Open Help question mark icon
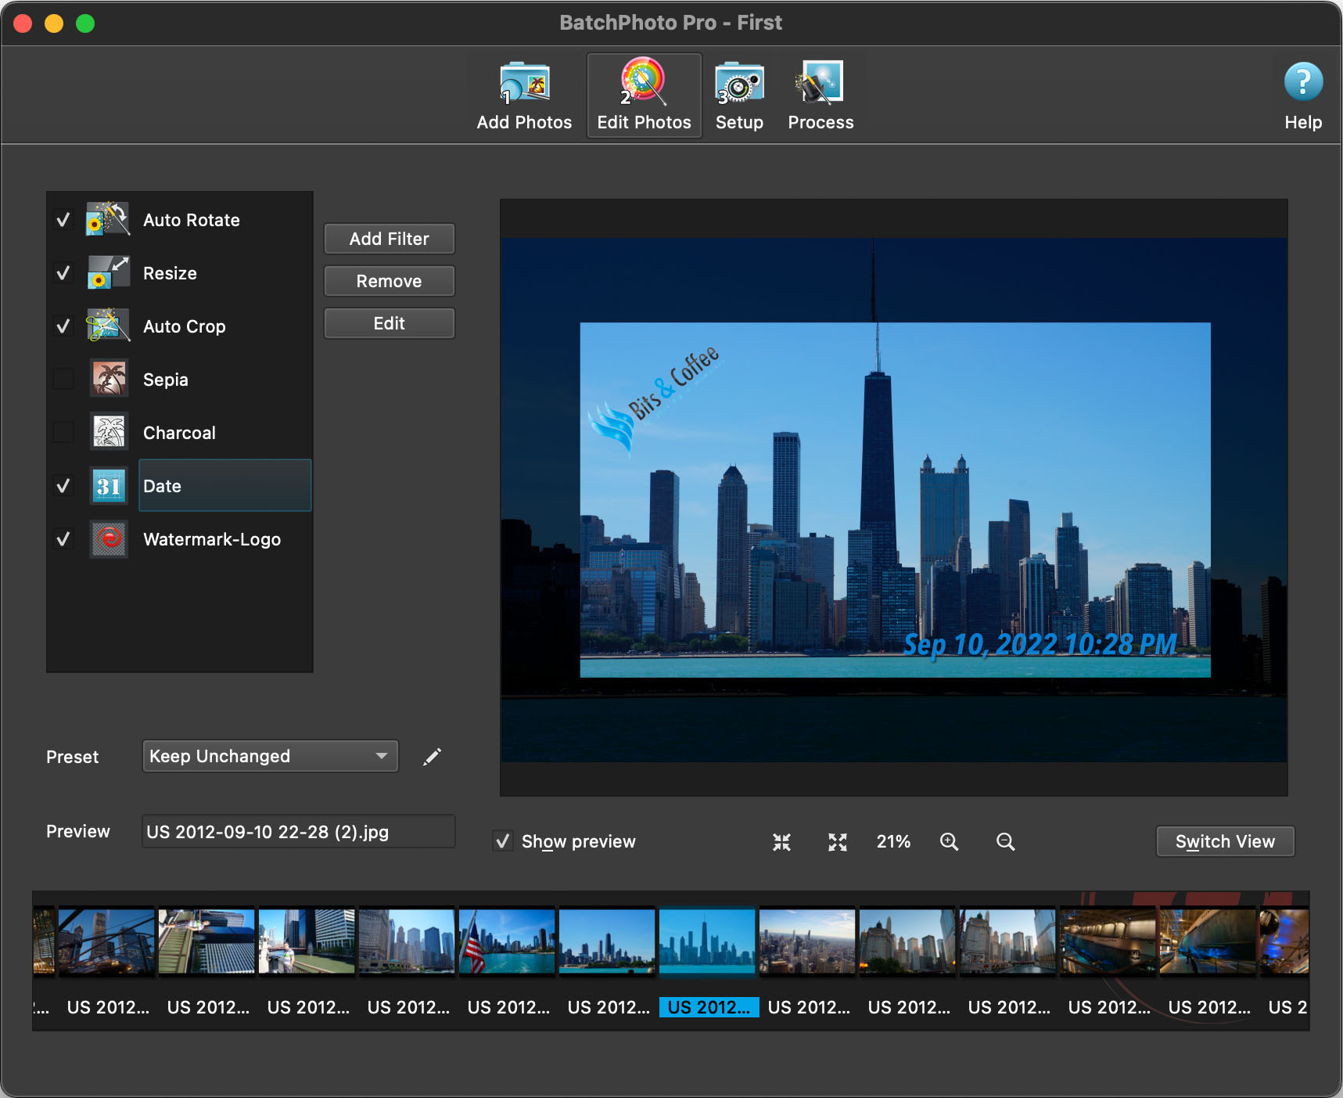The width and height of the screenshot is (1343, 1098). click(1302, 83)
